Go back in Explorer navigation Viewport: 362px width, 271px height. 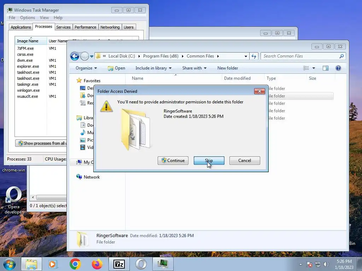[x=75, y=56]
